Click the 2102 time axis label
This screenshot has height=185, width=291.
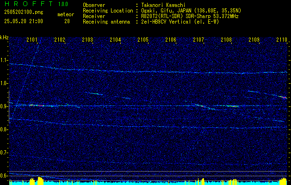coord(60,39)
